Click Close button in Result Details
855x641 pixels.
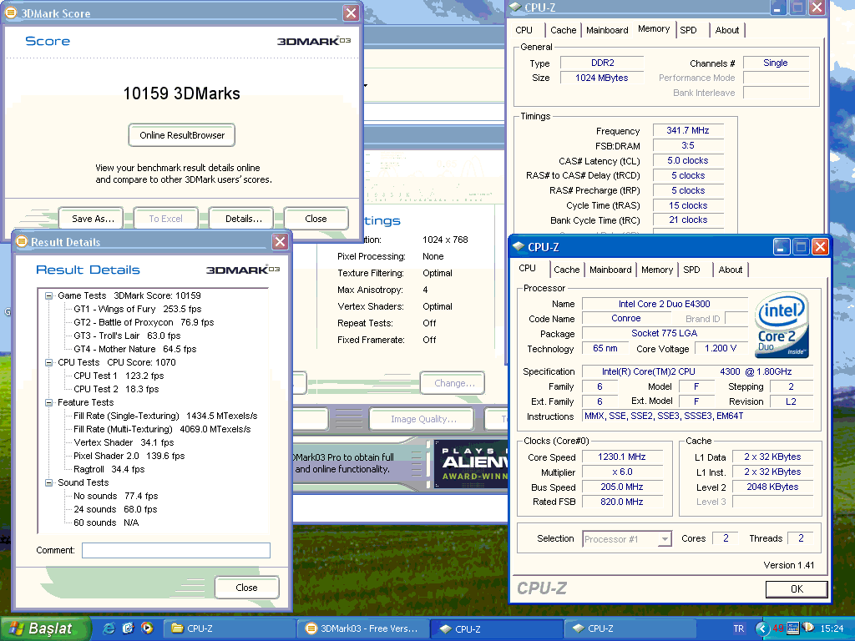point(247,587)
